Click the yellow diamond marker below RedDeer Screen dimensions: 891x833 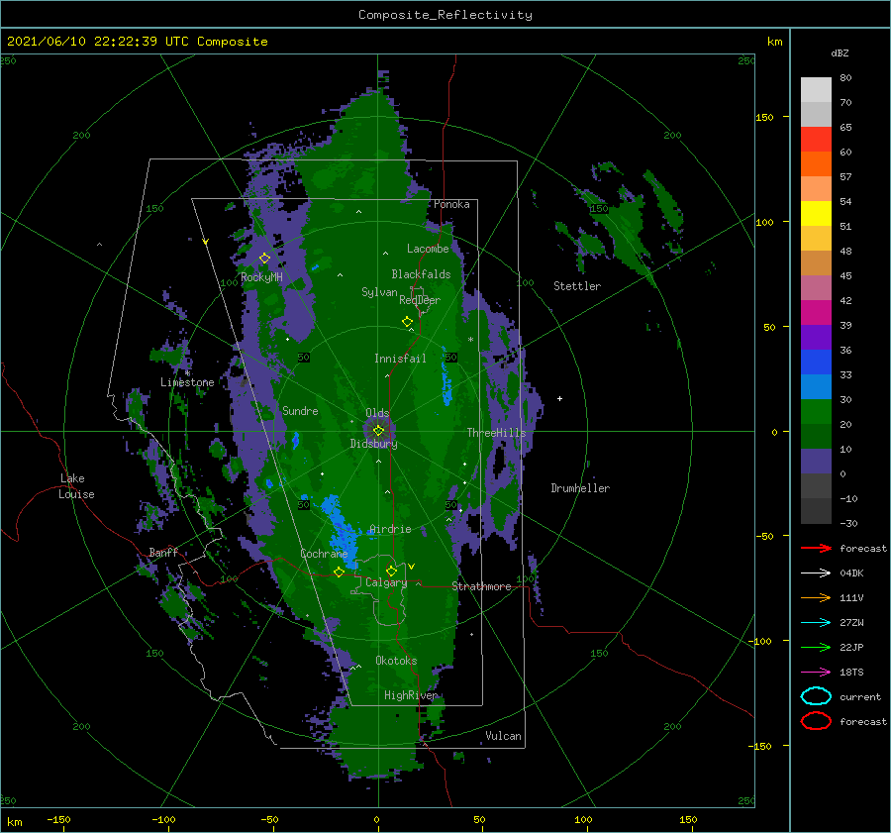pyautogui.click(x=408, y=322)
